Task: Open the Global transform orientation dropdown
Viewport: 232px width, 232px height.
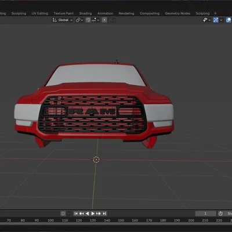Action: click(63, 20)
